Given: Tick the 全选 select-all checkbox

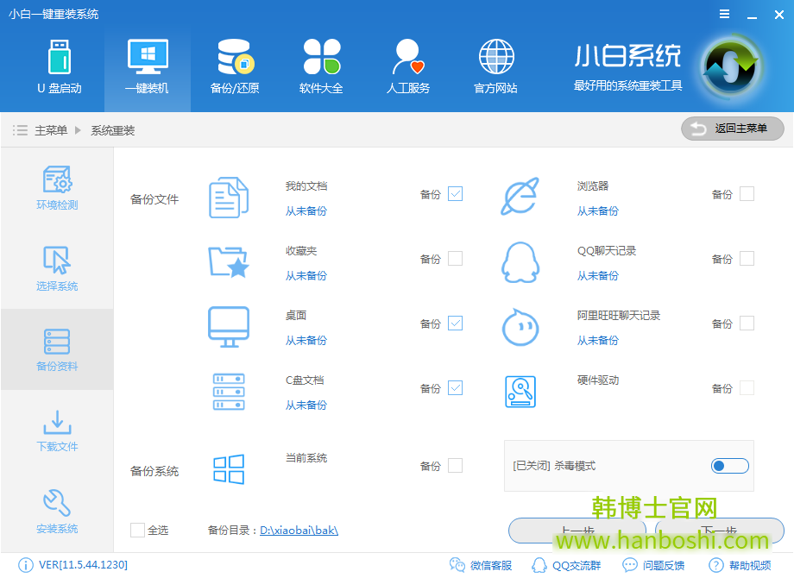Looking at the screenshot, I should tap(137, 530).
